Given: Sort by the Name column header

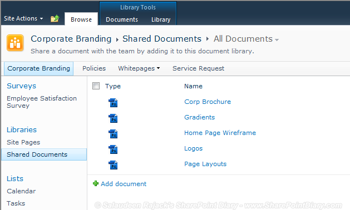Looking at the screenshot, I should (x=193, y=86).
